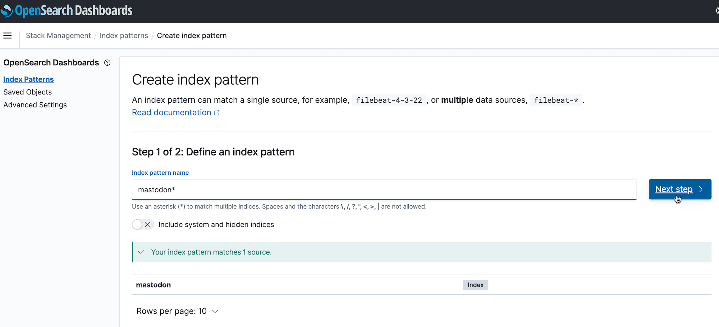
Task: Toggle Include system and hidden indices
Action: 143,224
